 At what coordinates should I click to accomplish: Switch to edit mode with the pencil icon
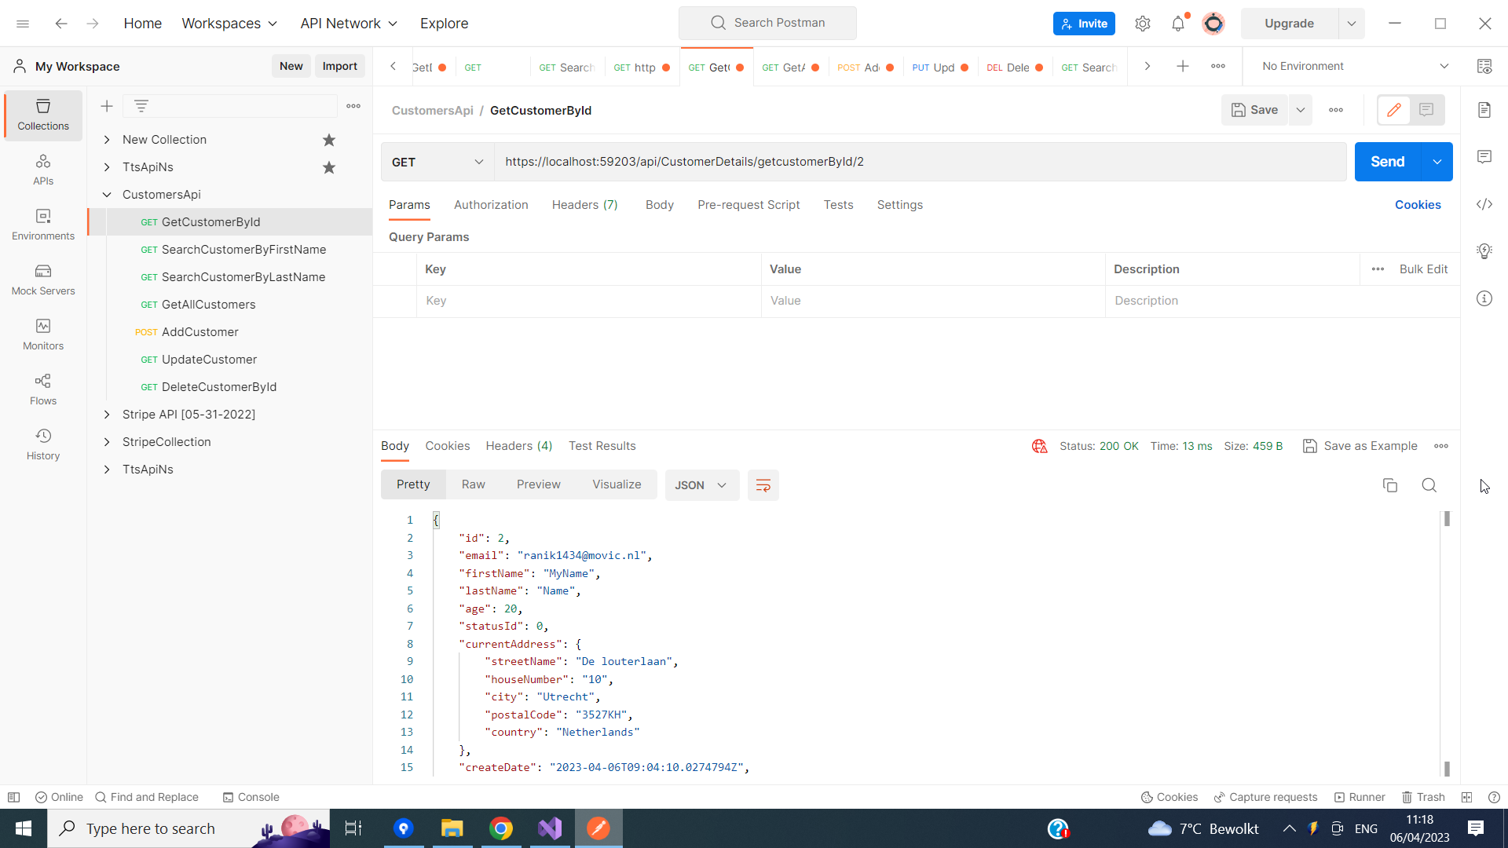point(1394,110)
